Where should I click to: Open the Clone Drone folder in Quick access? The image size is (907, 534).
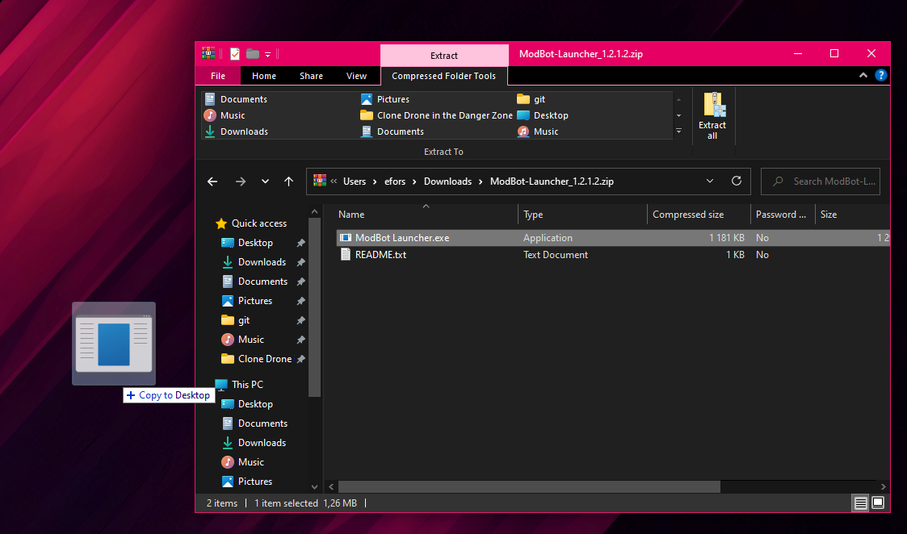[x=257, y=359]
